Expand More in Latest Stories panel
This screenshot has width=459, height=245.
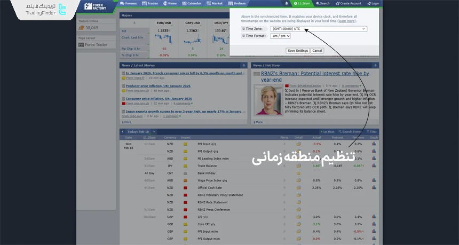126,122
